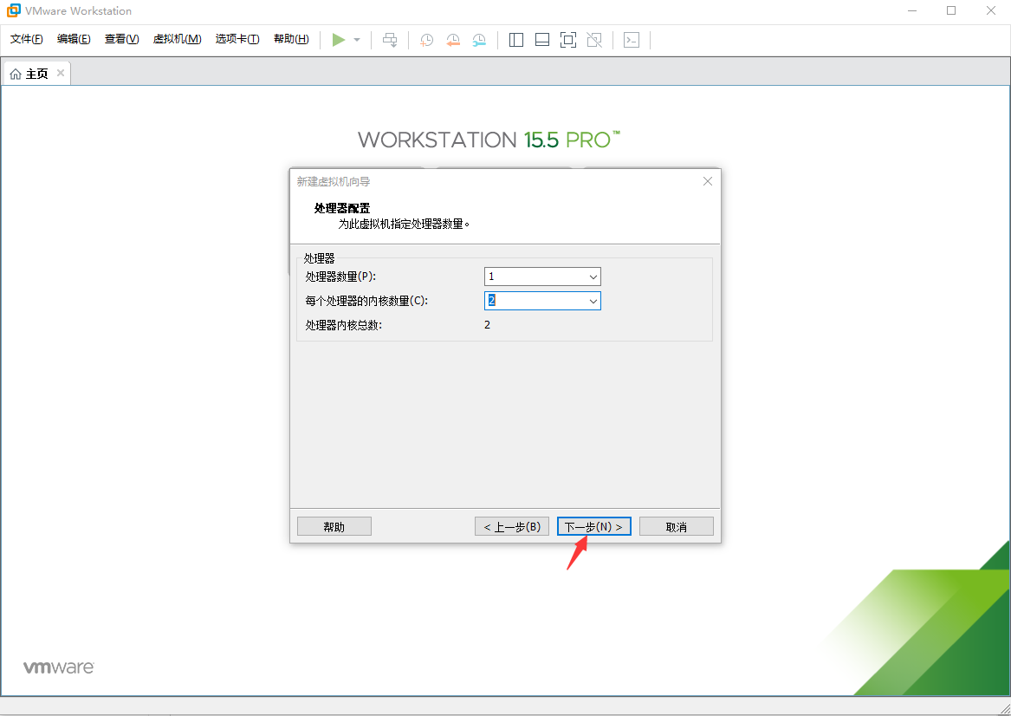Minimize the VMware Workstation window

pos(911,11)
